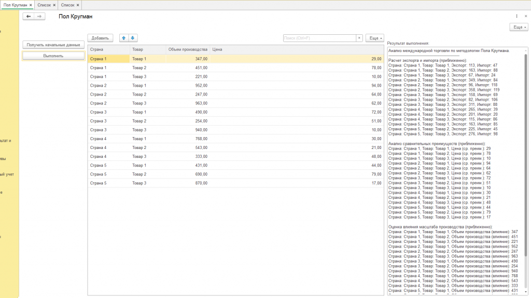Close the first Список tab

pos(54,5)
